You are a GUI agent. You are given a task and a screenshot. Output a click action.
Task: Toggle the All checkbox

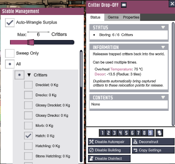tap(10, 64)
